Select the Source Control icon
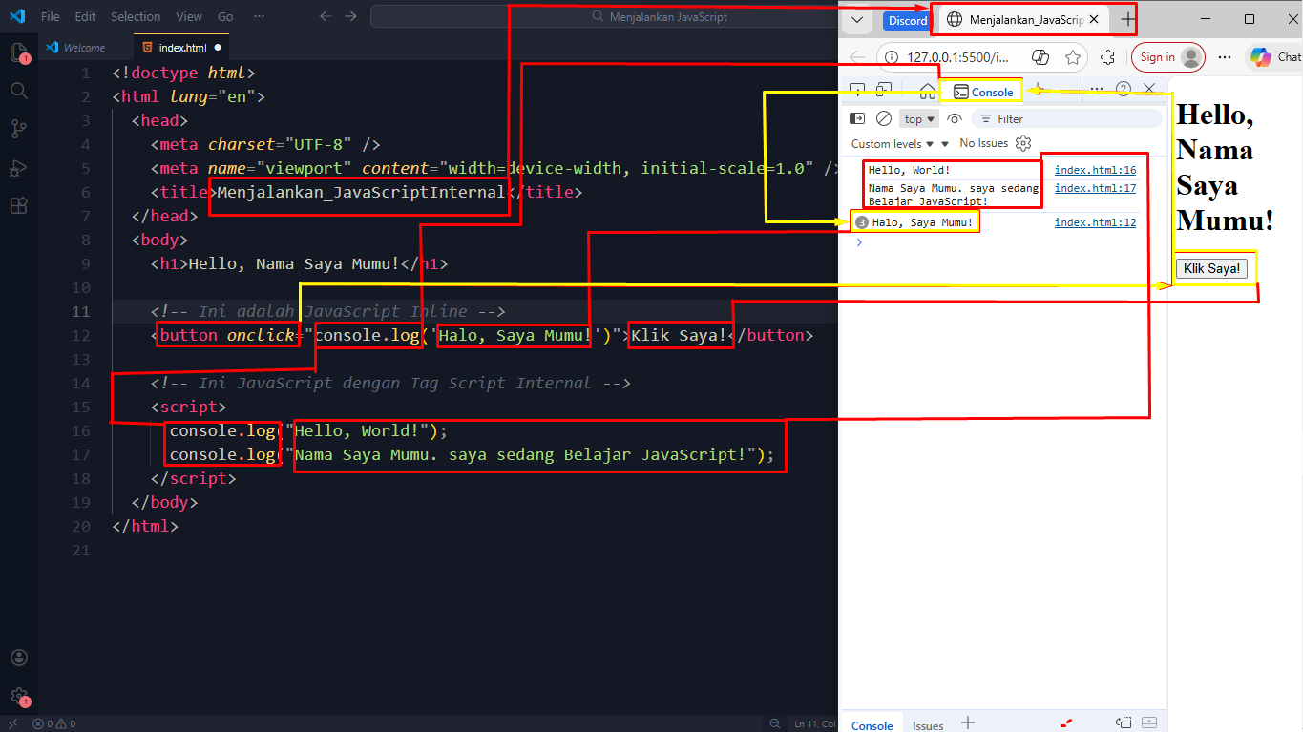This screenshot has height=732, width=1303. coord(19,128)
